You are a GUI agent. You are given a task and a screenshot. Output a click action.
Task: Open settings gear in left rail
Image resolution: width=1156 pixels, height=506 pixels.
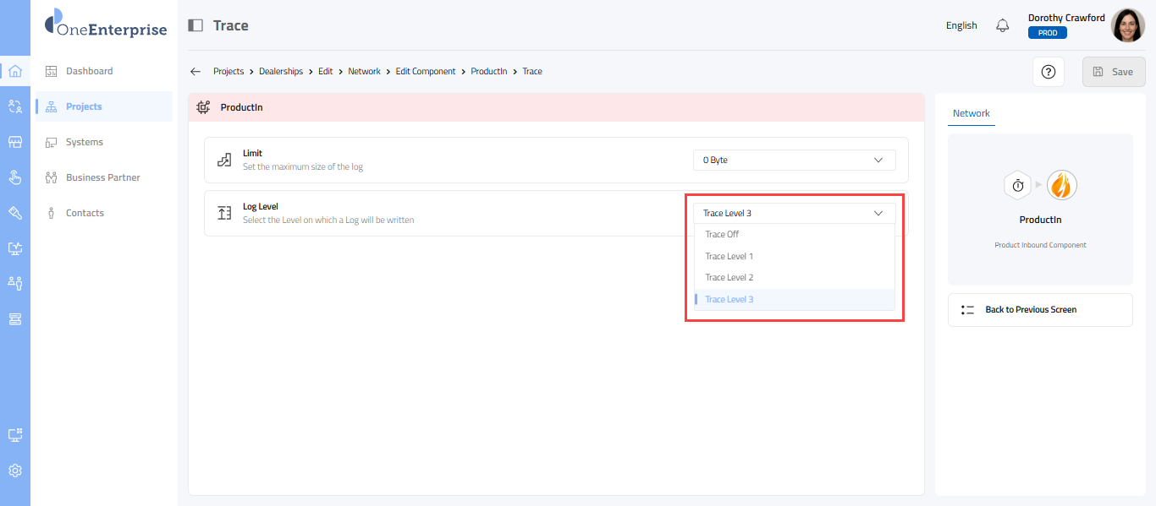14,471
